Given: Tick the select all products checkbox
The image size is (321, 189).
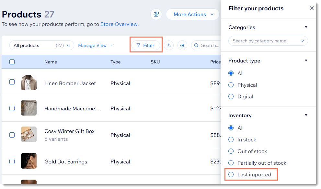Looking at the screenshot, I should [12, 62].
